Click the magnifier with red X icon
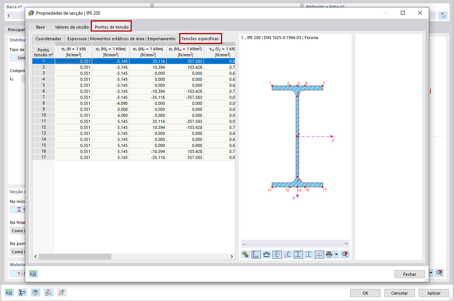This screenshot has width=454, height=301. point(344,254)
